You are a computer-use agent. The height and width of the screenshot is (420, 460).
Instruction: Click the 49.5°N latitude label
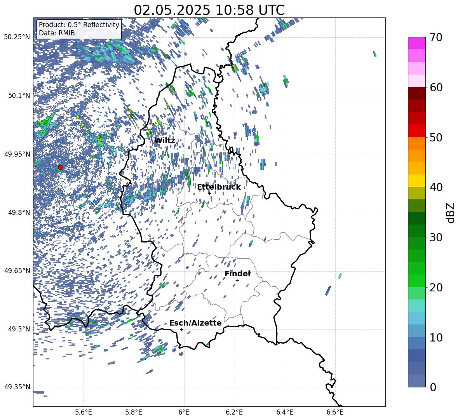[19, 329]
